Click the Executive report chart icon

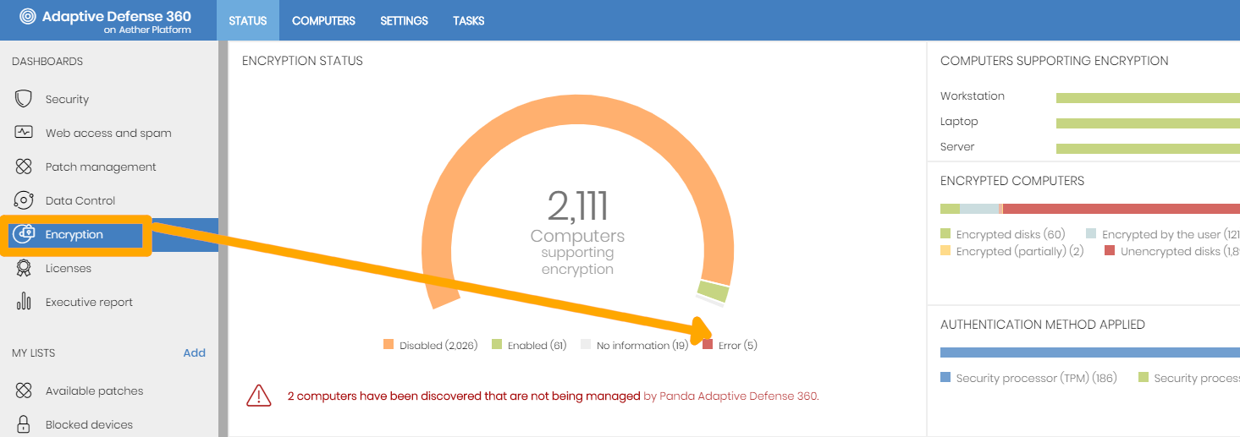[x=24, y=302]
